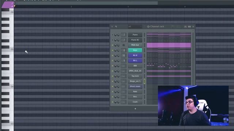234x131 pixels.
Task: Click the mixer track number of Piano #2
Action: [x=124, y=40]
